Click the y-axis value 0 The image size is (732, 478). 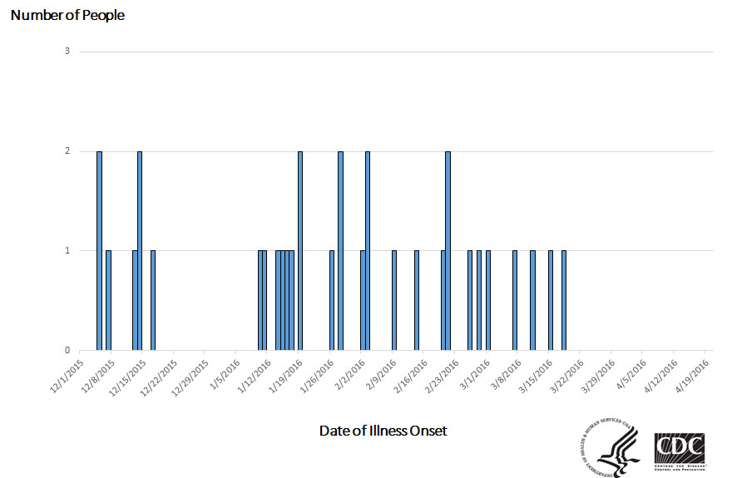(x=67, y=350)
